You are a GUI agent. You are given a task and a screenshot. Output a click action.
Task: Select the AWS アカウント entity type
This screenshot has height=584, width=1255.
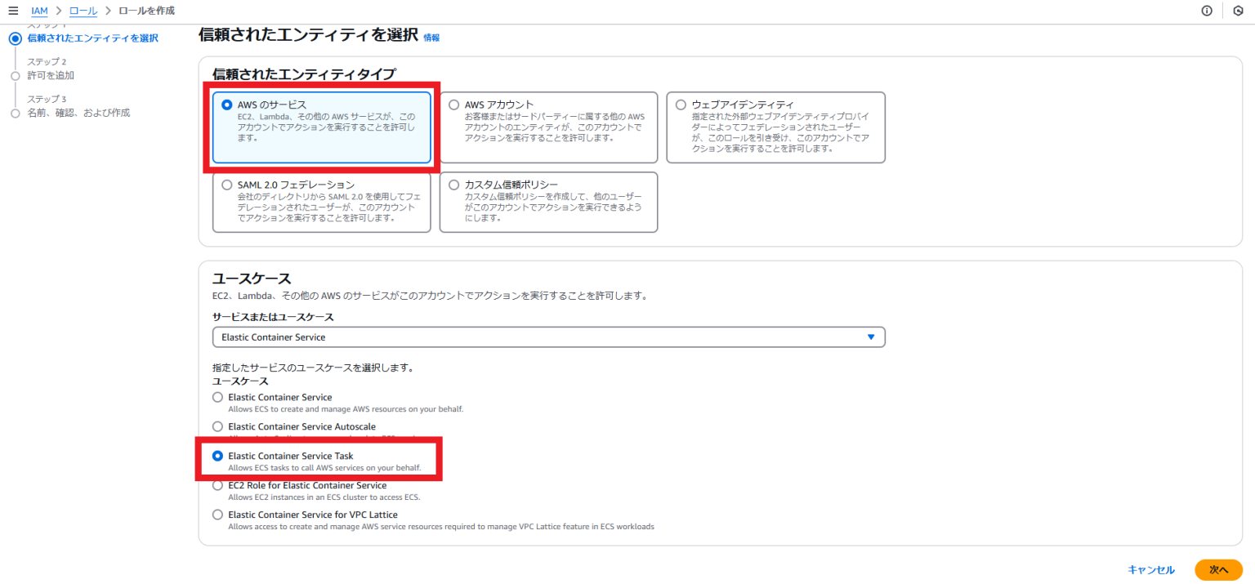454,104
